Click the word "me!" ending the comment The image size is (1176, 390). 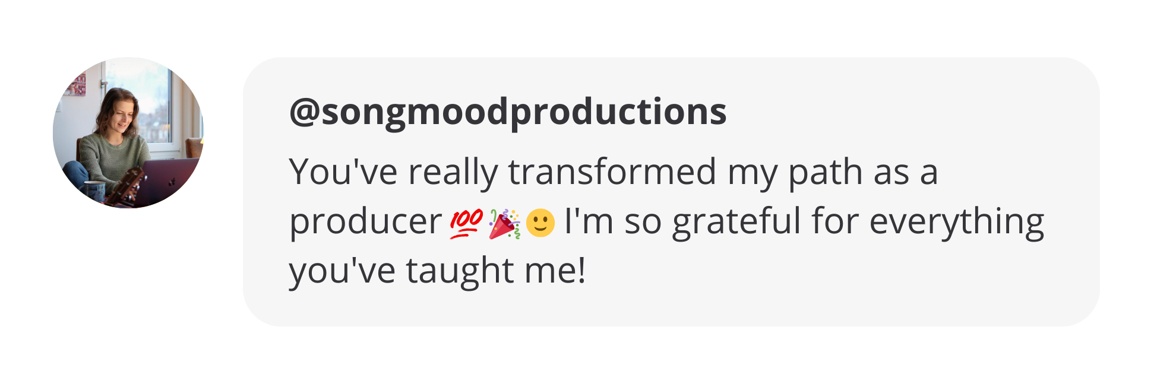555,271
